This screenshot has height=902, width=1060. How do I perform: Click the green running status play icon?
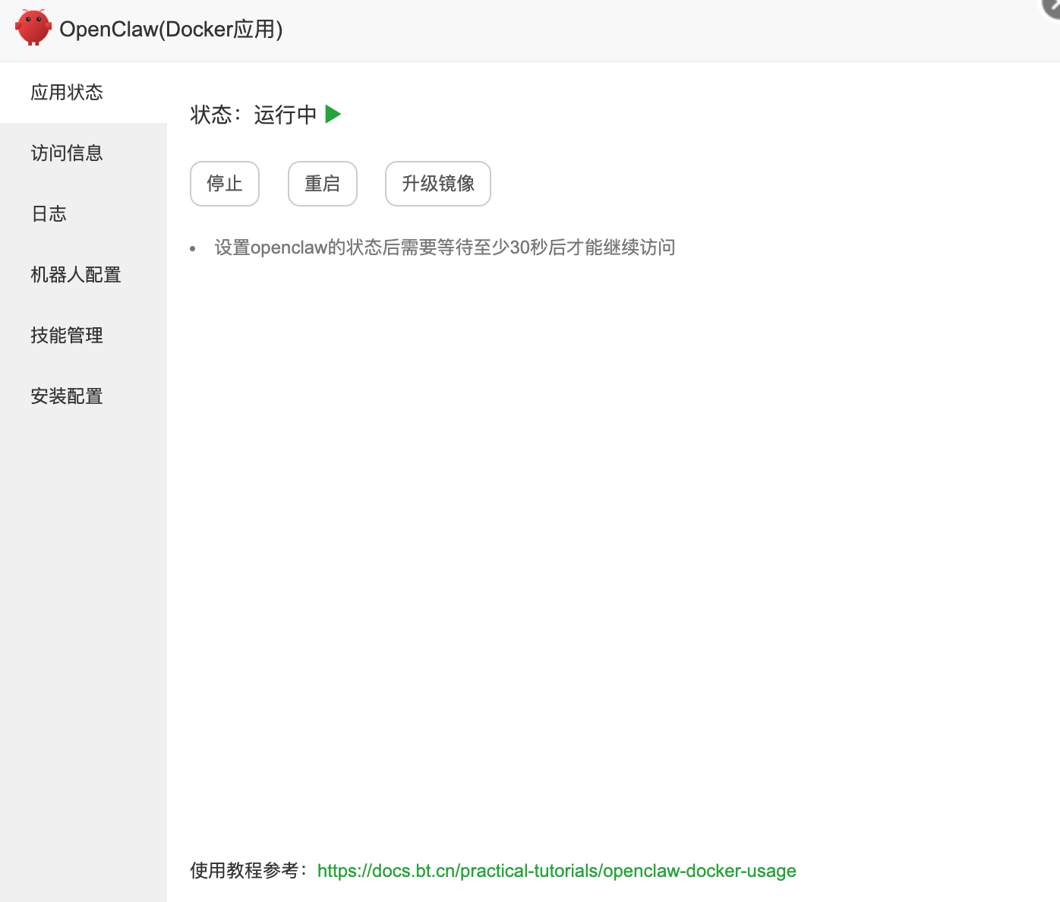(x=333, y=114)
